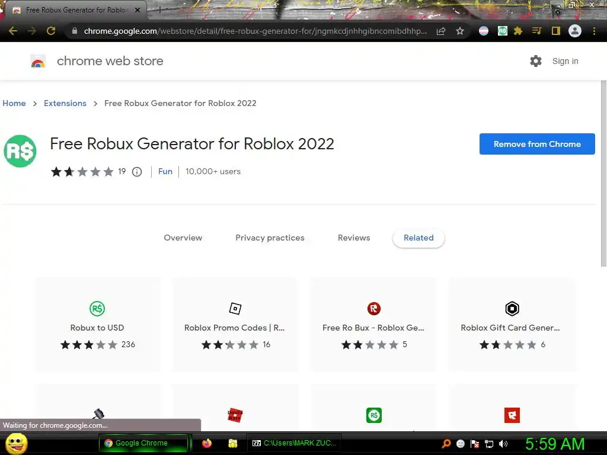This screenshot has height=455, width=607.
Task: Switch to the Privacy practices tab
Action: pos(270,238)
